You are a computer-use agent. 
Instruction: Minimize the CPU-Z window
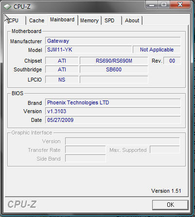coord(152,4)
